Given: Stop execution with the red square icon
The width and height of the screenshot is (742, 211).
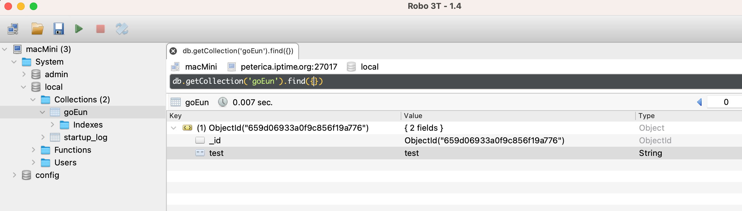Looking at the screenshot, I should (100, 29).
